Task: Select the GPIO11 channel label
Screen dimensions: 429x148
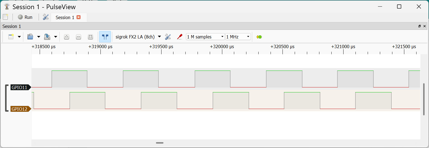Action: click(21, 87)
